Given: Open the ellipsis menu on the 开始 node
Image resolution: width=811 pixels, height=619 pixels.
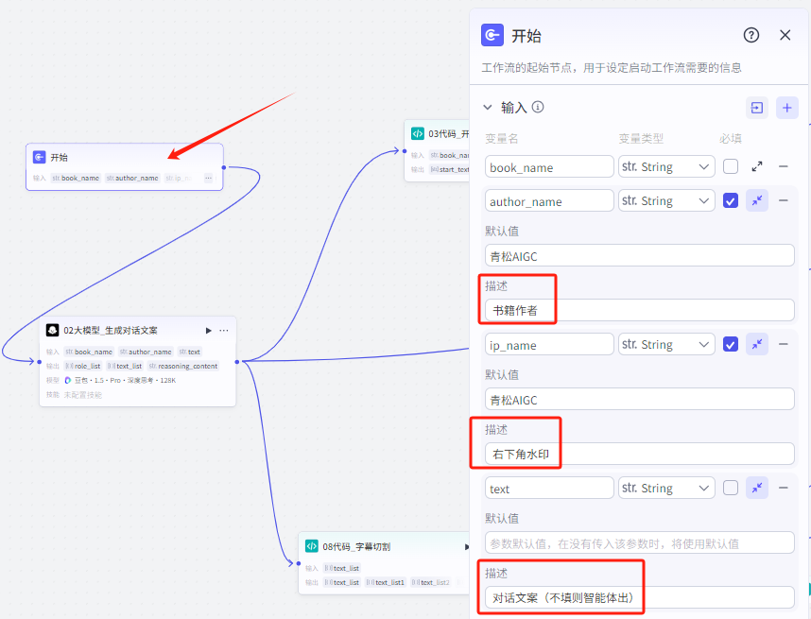Looking at the screenshot, I should point(208,177).
